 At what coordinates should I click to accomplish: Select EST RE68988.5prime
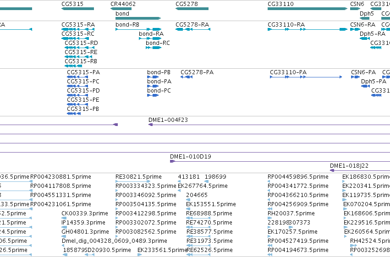209,213
